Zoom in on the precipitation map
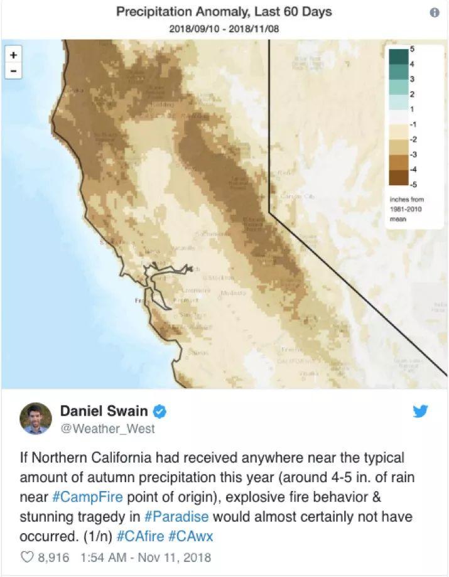The width and height of the screenshot is (449, 577). click(x=13, y=55)
